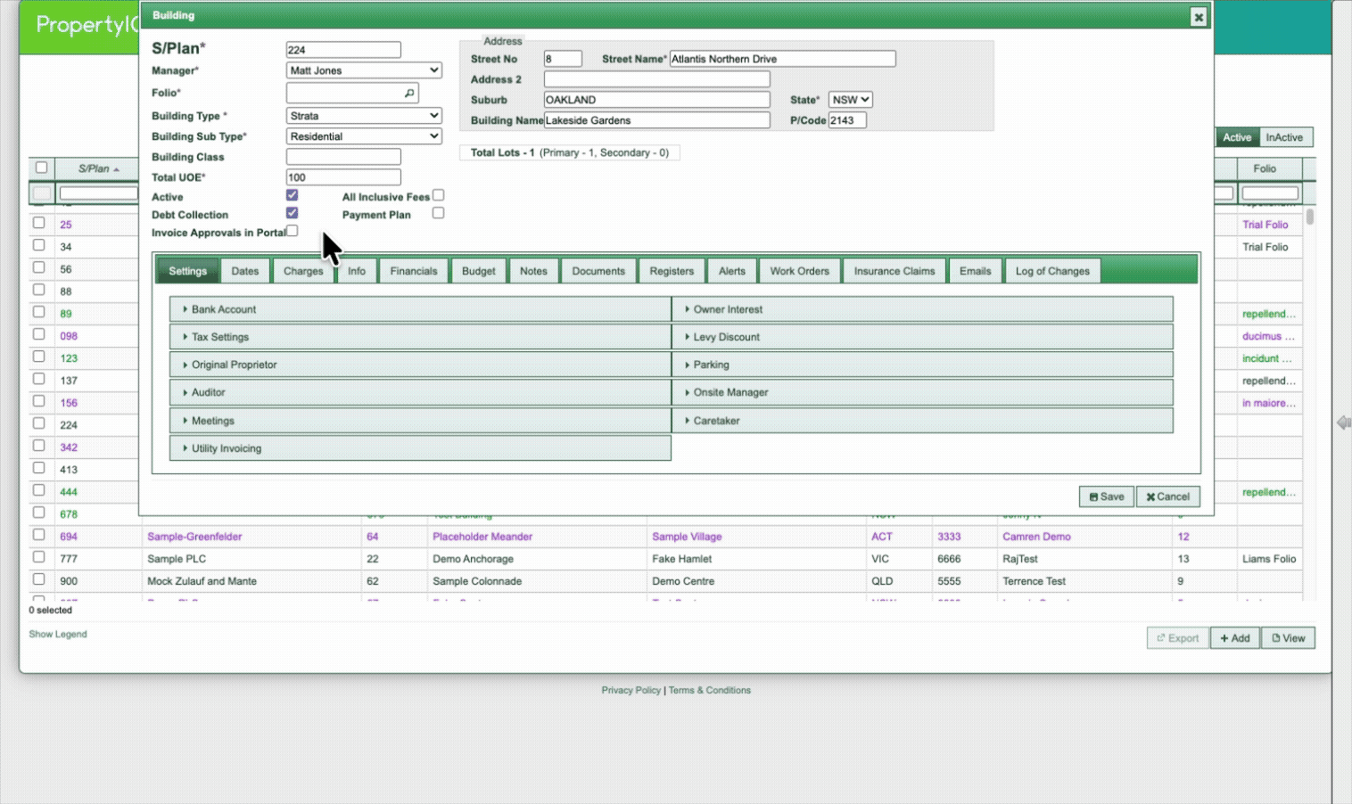Click the Total UOE field
This screenshot has height=804, width=1352.
pyautogui.click(x=343, y=177)
